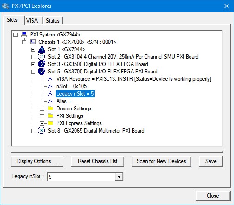Click the PXI Express Settings folder icon
Screen dimensions: 234x205
tap(51, 123)
